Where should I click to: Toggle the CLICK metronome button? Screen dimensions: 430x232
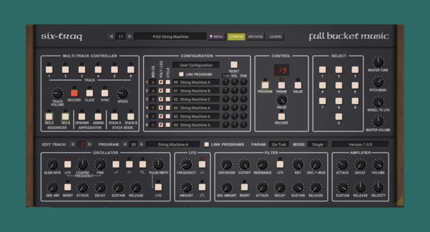click(x=89, y=93)
